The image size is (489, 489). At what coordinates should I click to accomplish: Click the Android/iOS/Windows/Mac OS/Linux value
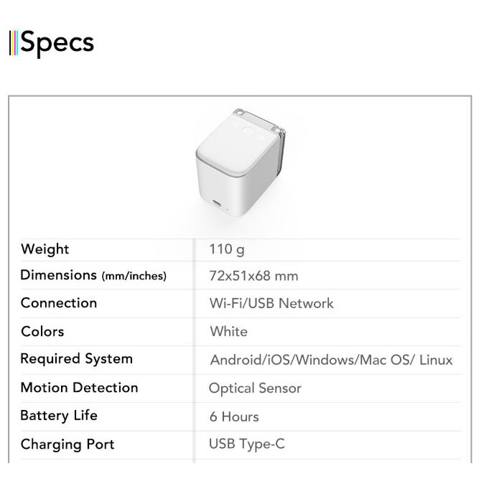tap(331, 360)
